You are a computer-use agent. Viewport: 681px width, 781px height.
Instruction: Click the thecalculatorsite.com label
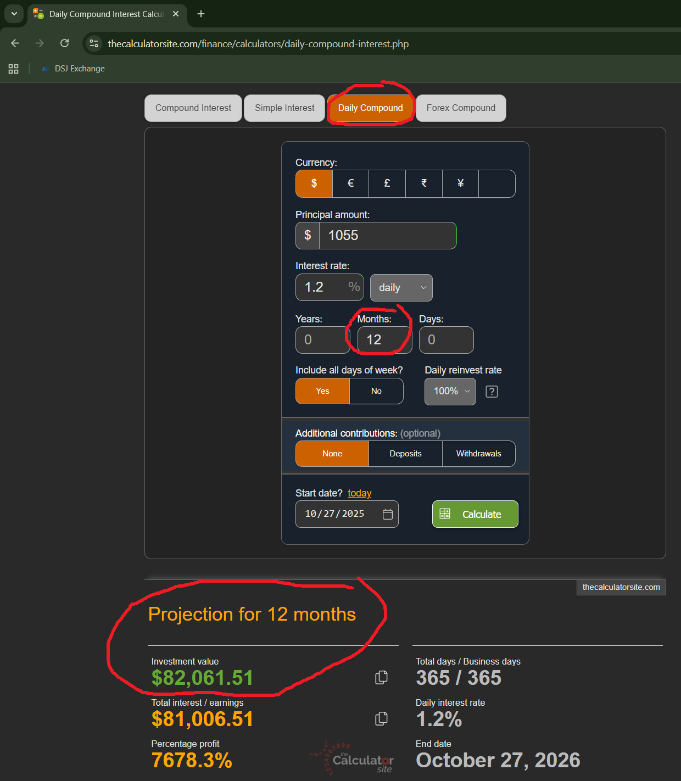coord(621,587)
